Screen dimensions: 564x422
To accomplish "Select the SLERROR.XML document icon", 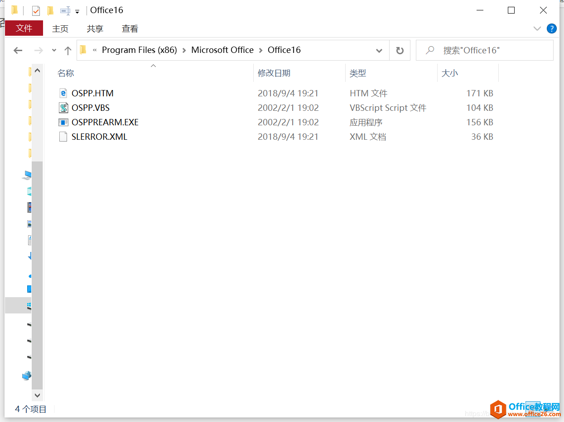I will point(63,137).
